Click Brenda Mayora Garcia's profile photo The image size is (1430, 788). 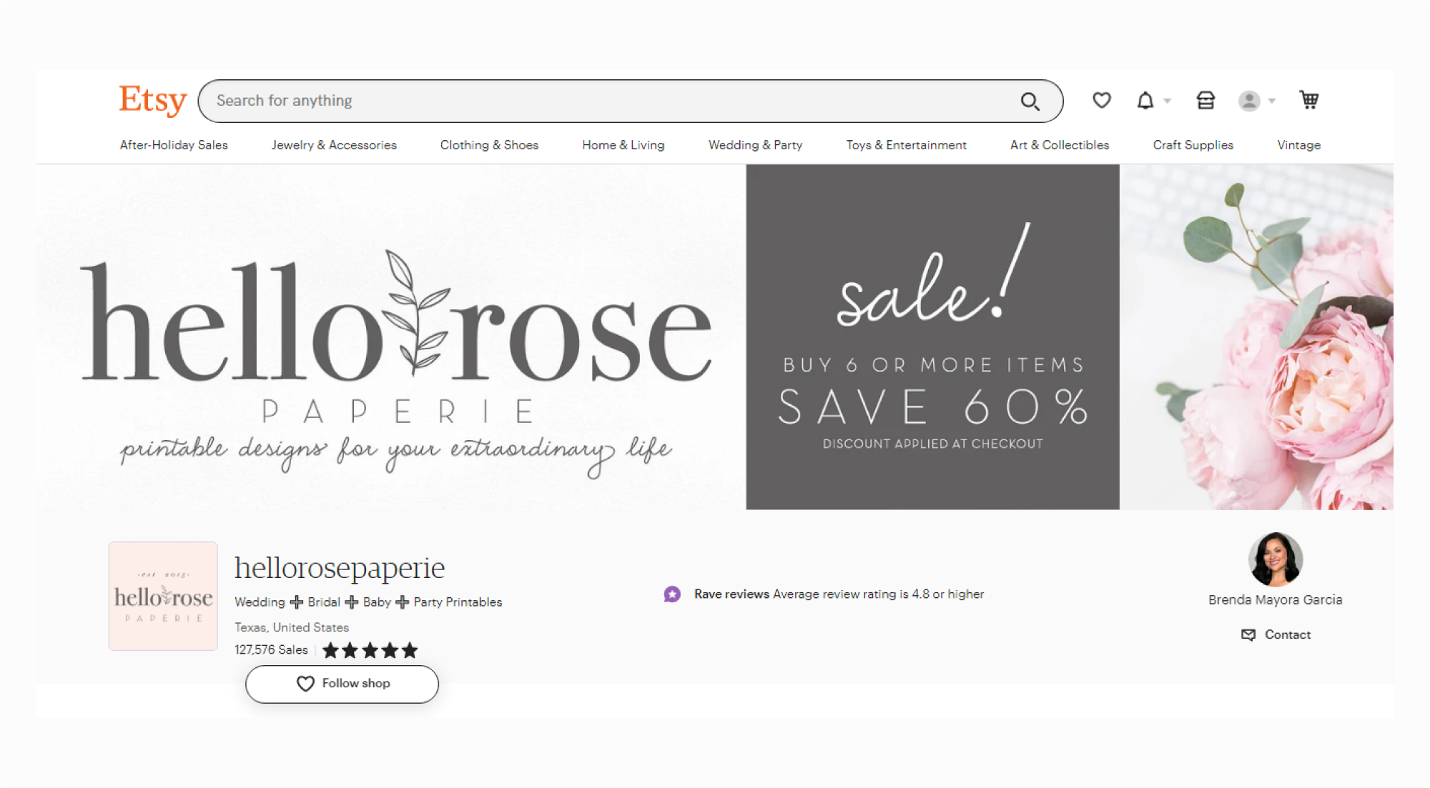pyautogui.click(x=1276, y=559)
